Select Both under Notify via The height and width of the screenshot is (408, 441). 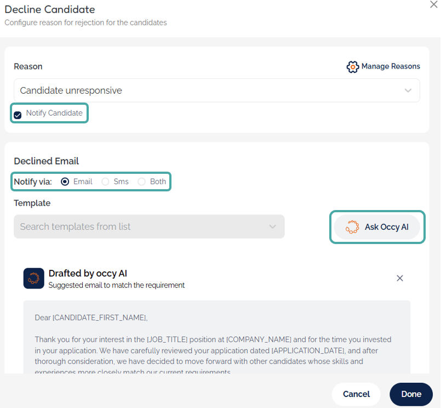click(142, 182)
